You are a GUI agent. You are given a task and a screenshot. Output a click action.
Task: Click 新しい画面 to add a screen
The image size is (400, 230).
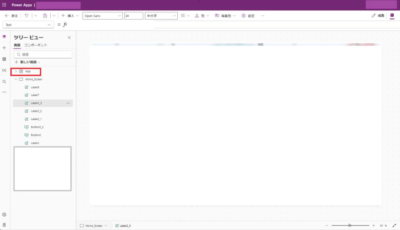tap(27, 62)
